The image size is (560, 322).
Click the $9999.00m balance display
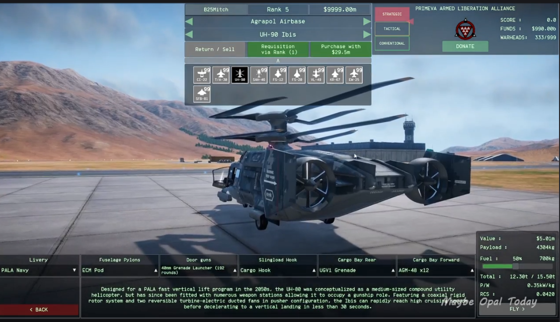[340, 9]
